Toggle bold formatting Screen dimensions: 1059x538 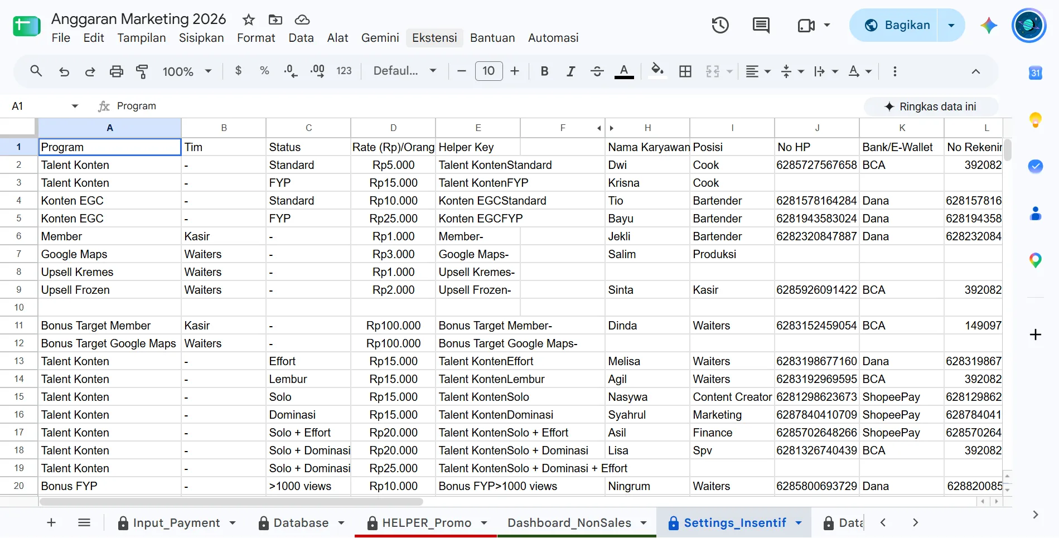click(x=544, y=71)
